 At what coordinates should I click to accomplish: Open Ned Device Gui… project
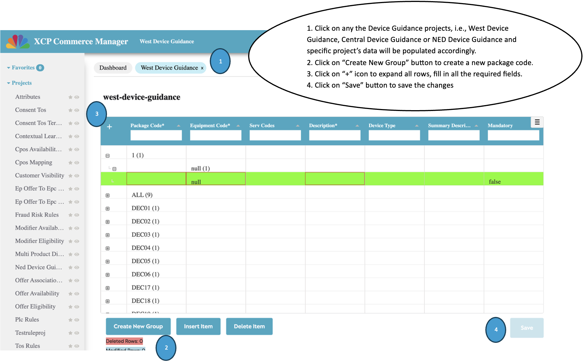(38, 267)
